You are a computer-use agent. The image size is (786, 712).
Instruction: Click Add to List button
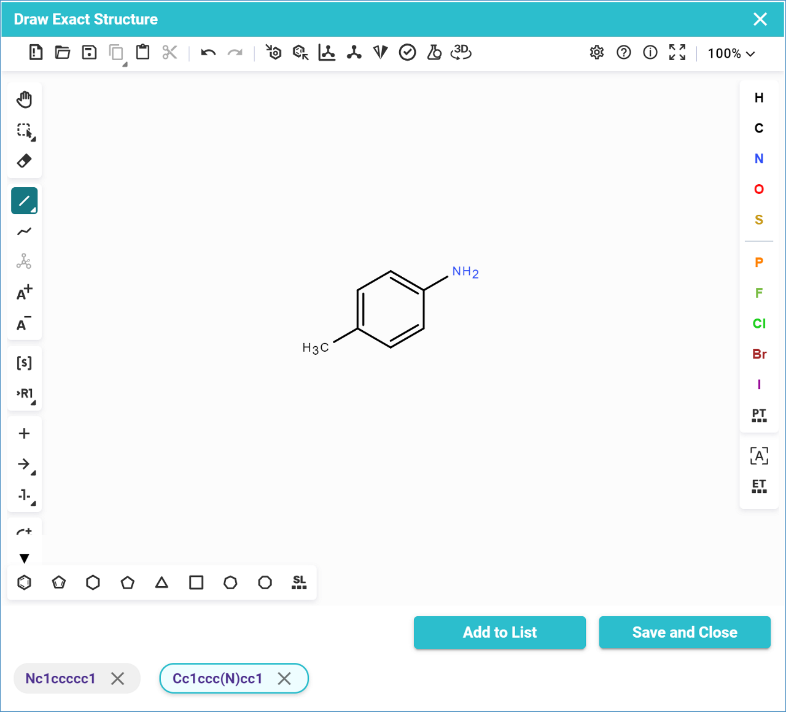499,632
